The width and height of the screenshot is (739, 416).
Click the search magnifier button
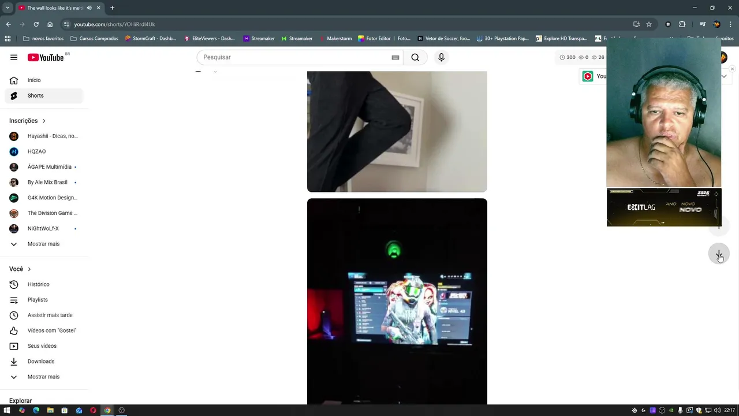click(415, 57)
